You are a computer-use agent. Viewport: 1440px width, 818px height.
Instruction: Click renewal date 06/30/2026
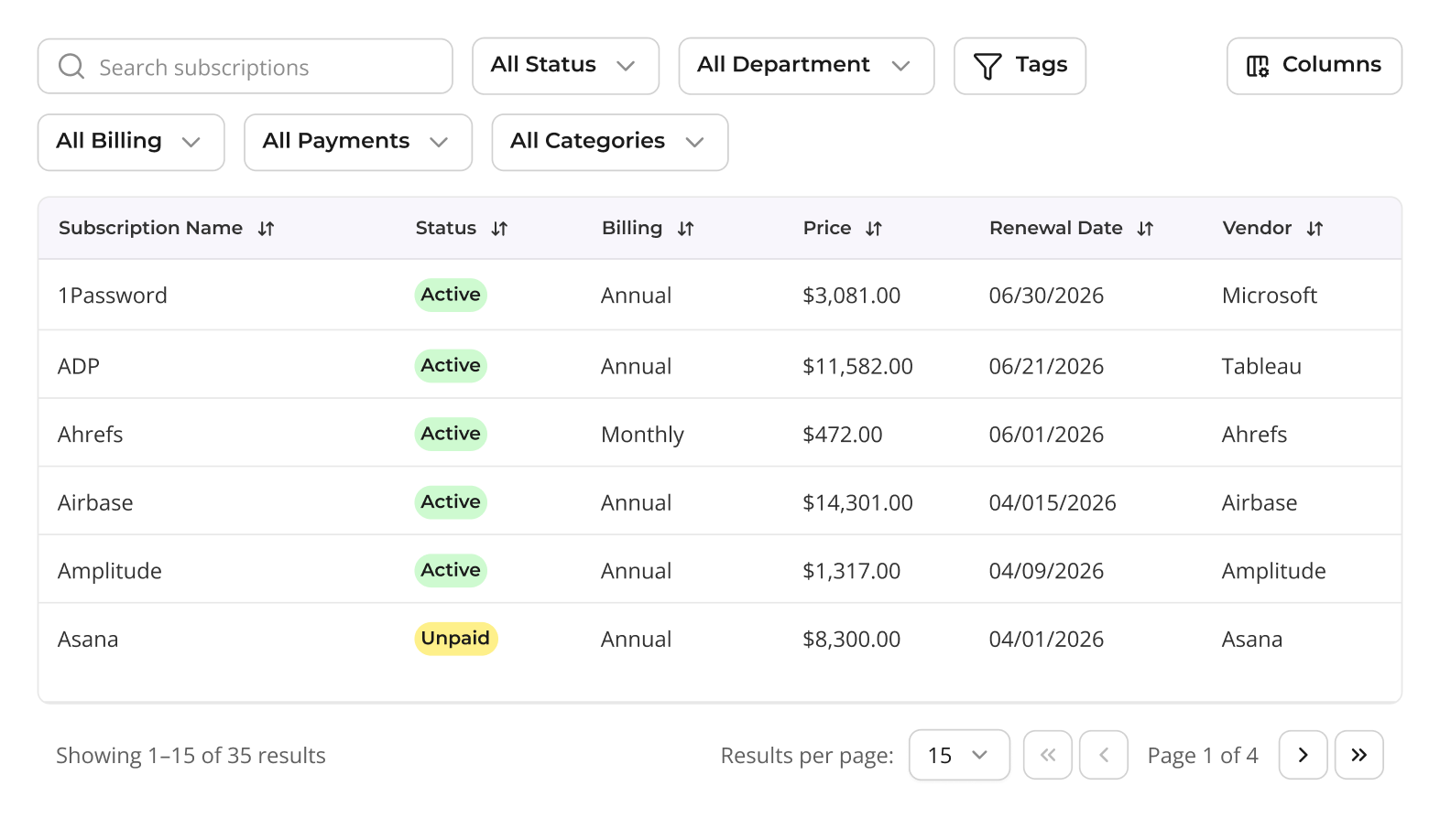pos(1046,296)
